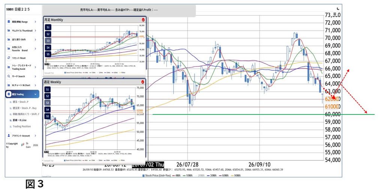The image size is (384, 192).
Task: Close the Weekly chart panel
Action: click(x=142, y=82)
